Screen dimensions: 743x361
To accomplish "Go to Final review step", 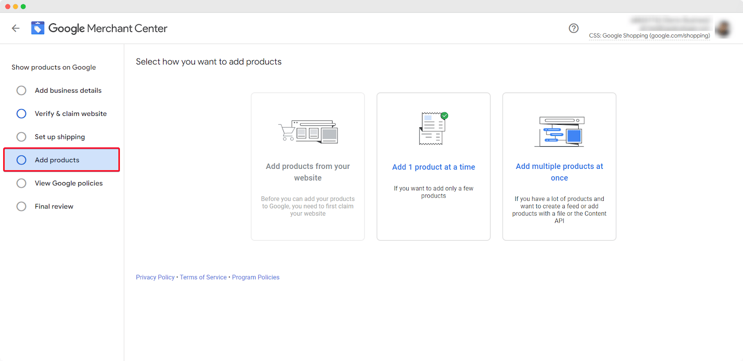I will click(x=54, y=206).
